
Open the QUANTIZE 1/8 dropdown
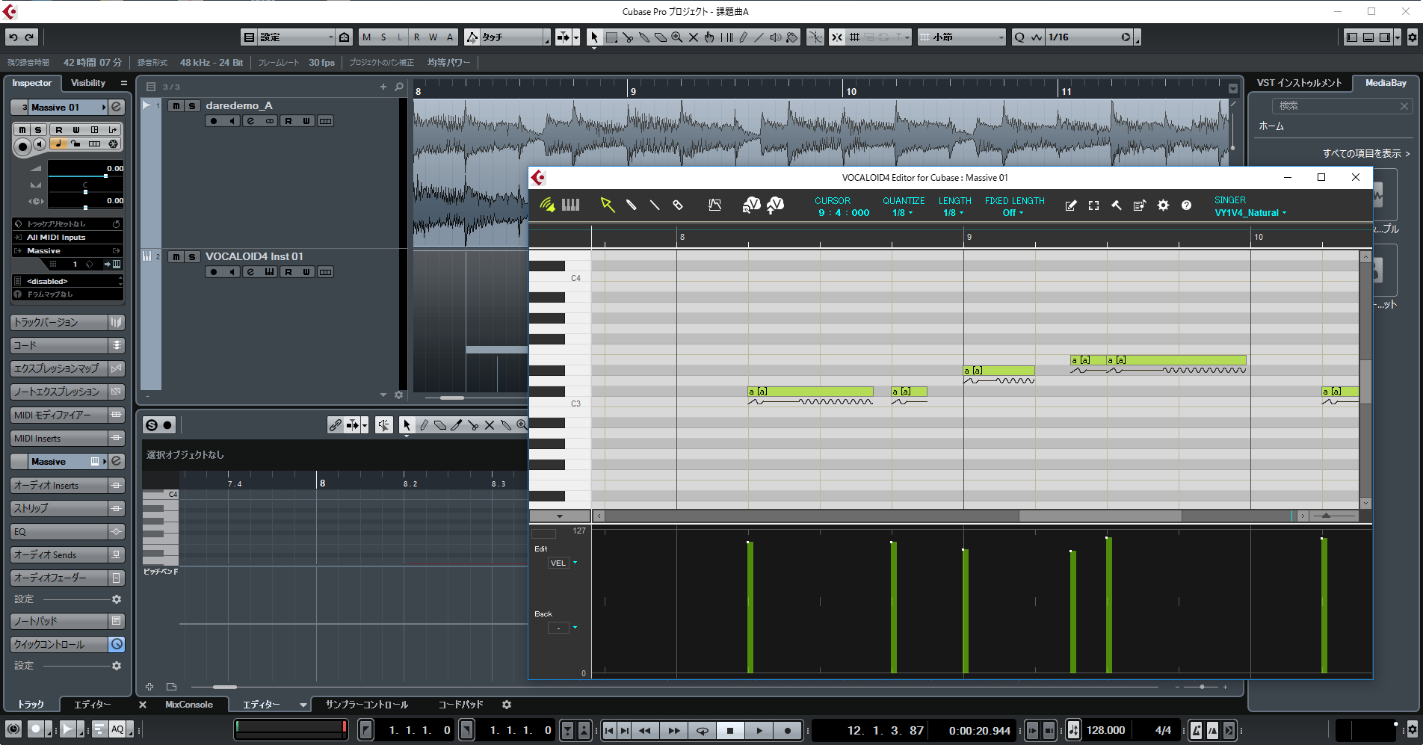902,213
